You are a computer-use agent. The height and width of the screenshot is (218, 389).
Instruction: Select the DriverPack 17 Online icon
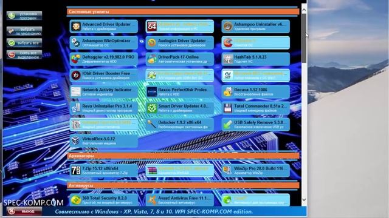click(x=152, y=59)
